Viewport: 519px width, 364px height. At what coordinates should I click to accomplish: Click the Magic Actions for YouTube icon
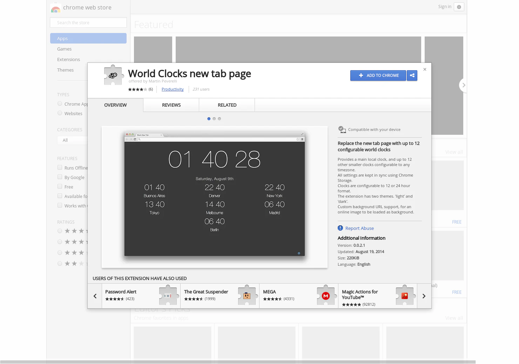[x=405, y=296]
